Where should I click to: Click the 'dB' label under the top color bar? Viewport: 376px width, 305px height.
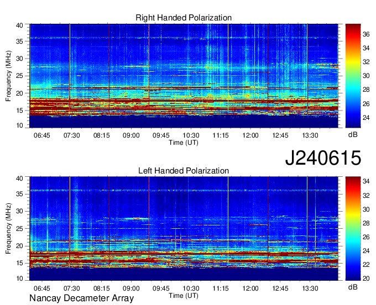coord(353,134)
